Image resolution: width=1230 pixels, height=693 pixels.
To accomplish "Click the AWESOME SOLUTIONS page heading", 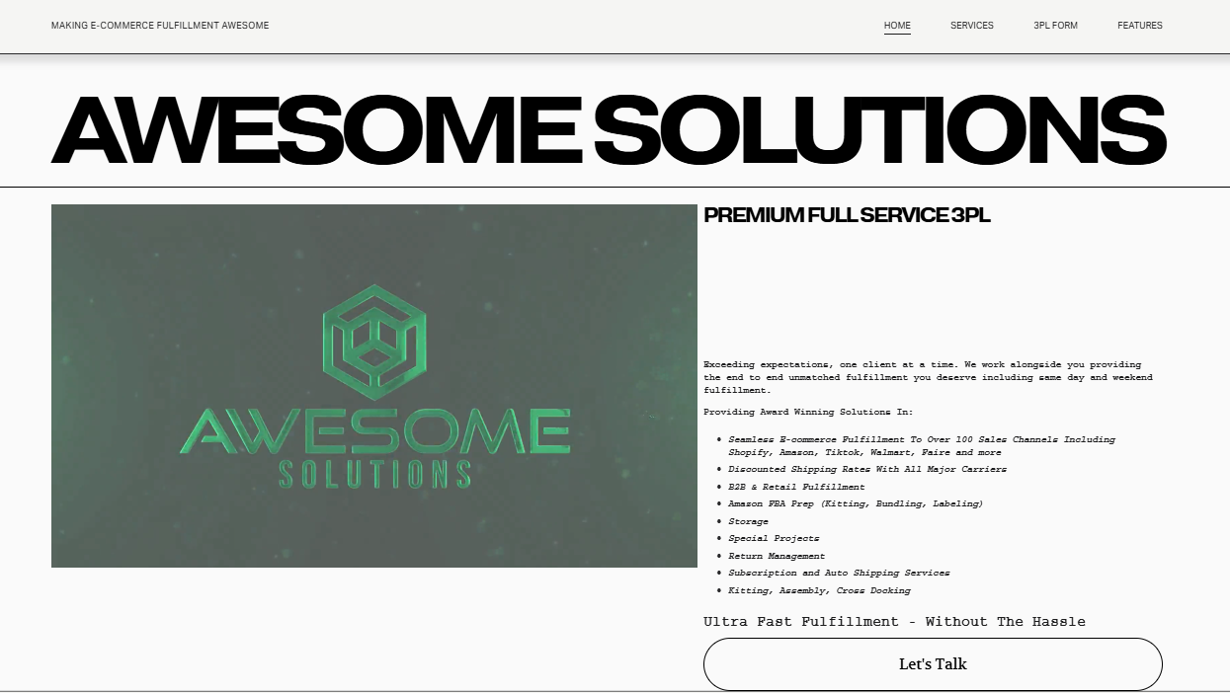I will 609,128.
